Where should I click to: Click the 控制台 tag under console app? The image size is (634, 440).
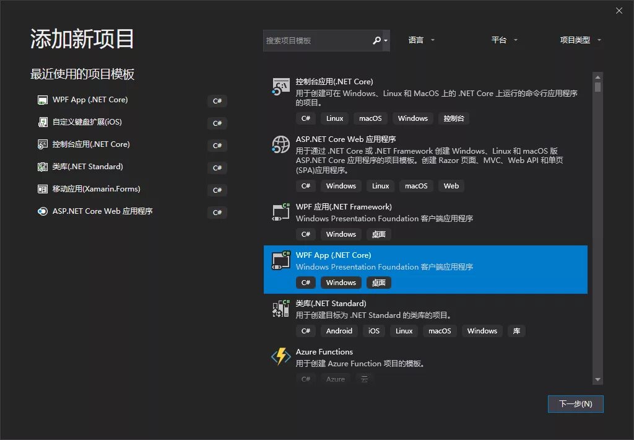point(454,118)
